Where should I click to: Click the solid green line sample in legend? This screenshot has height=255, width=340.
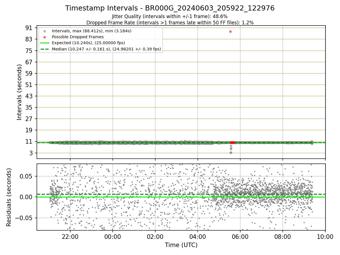(45, 43)
